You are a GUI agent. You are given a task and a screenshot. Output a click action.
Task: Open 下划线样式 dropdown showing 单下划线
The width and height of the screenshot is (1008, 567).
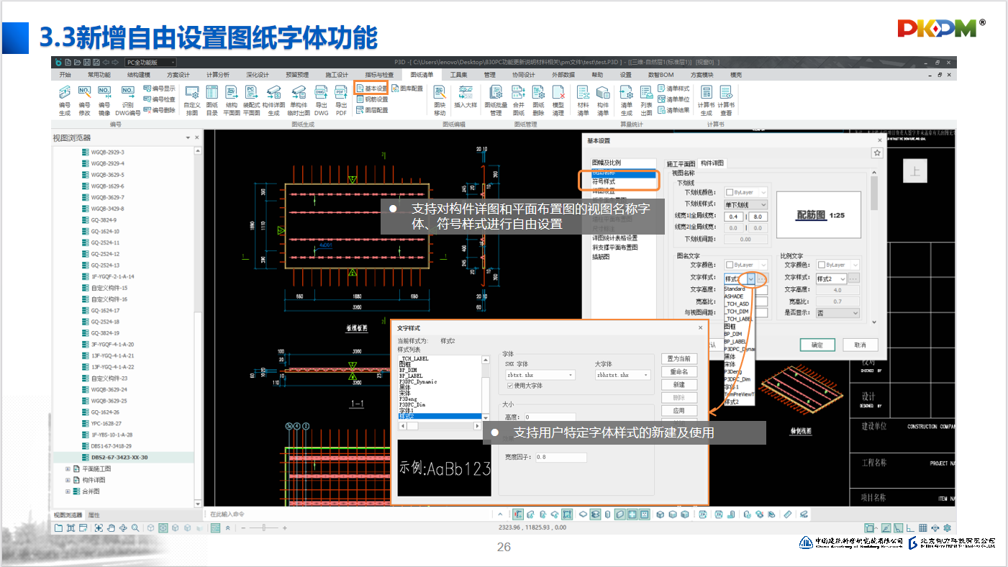[x=746, y=205]
